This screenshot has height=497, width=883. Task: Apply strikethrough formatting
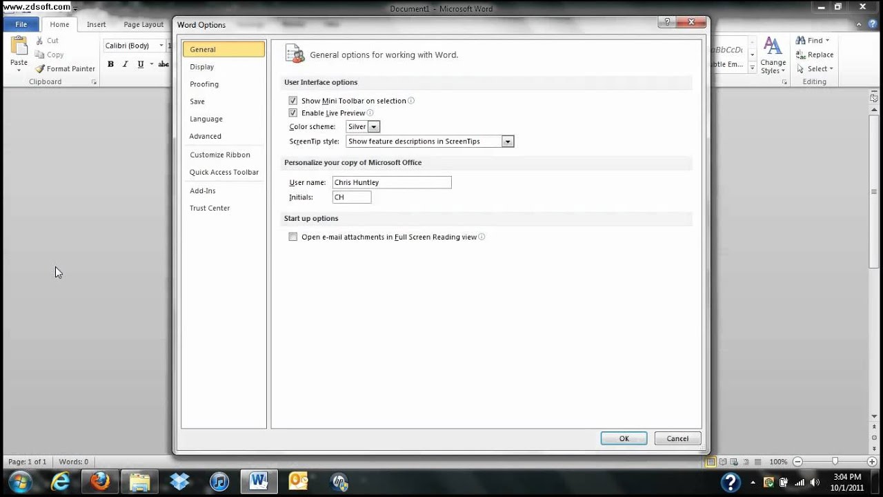[163, 64]
